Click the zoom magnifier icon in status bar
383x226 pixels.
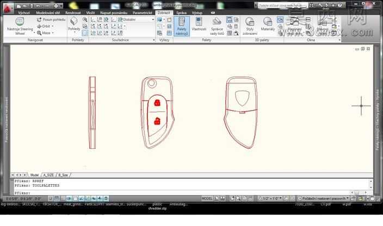click(x=238, y=198)
